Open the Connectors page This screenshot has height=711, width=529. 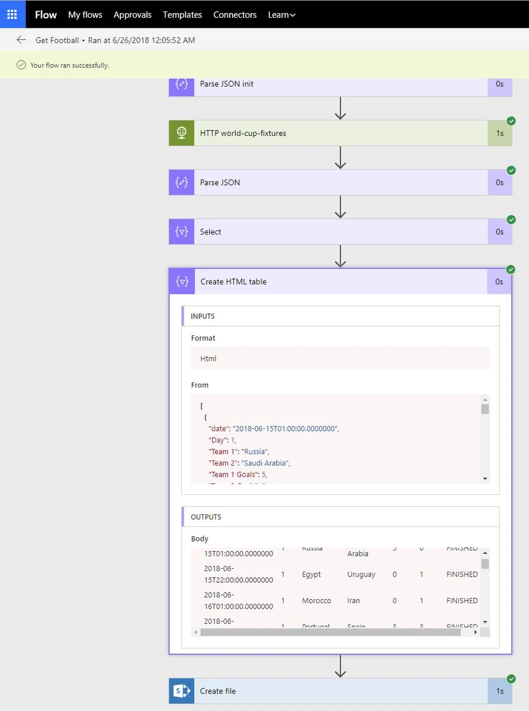click(235, 15)
